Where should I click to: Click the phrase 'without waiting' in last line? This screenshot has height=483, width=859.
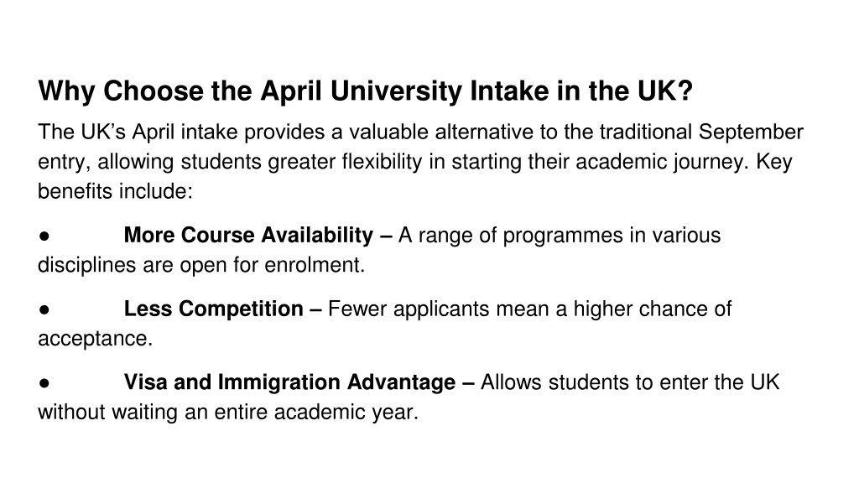click(107, 413)
